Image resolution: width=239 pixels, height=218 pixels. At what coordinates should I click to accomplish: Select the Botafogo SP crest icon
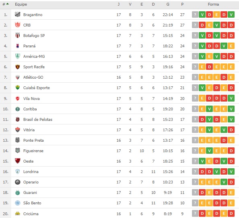18,35
